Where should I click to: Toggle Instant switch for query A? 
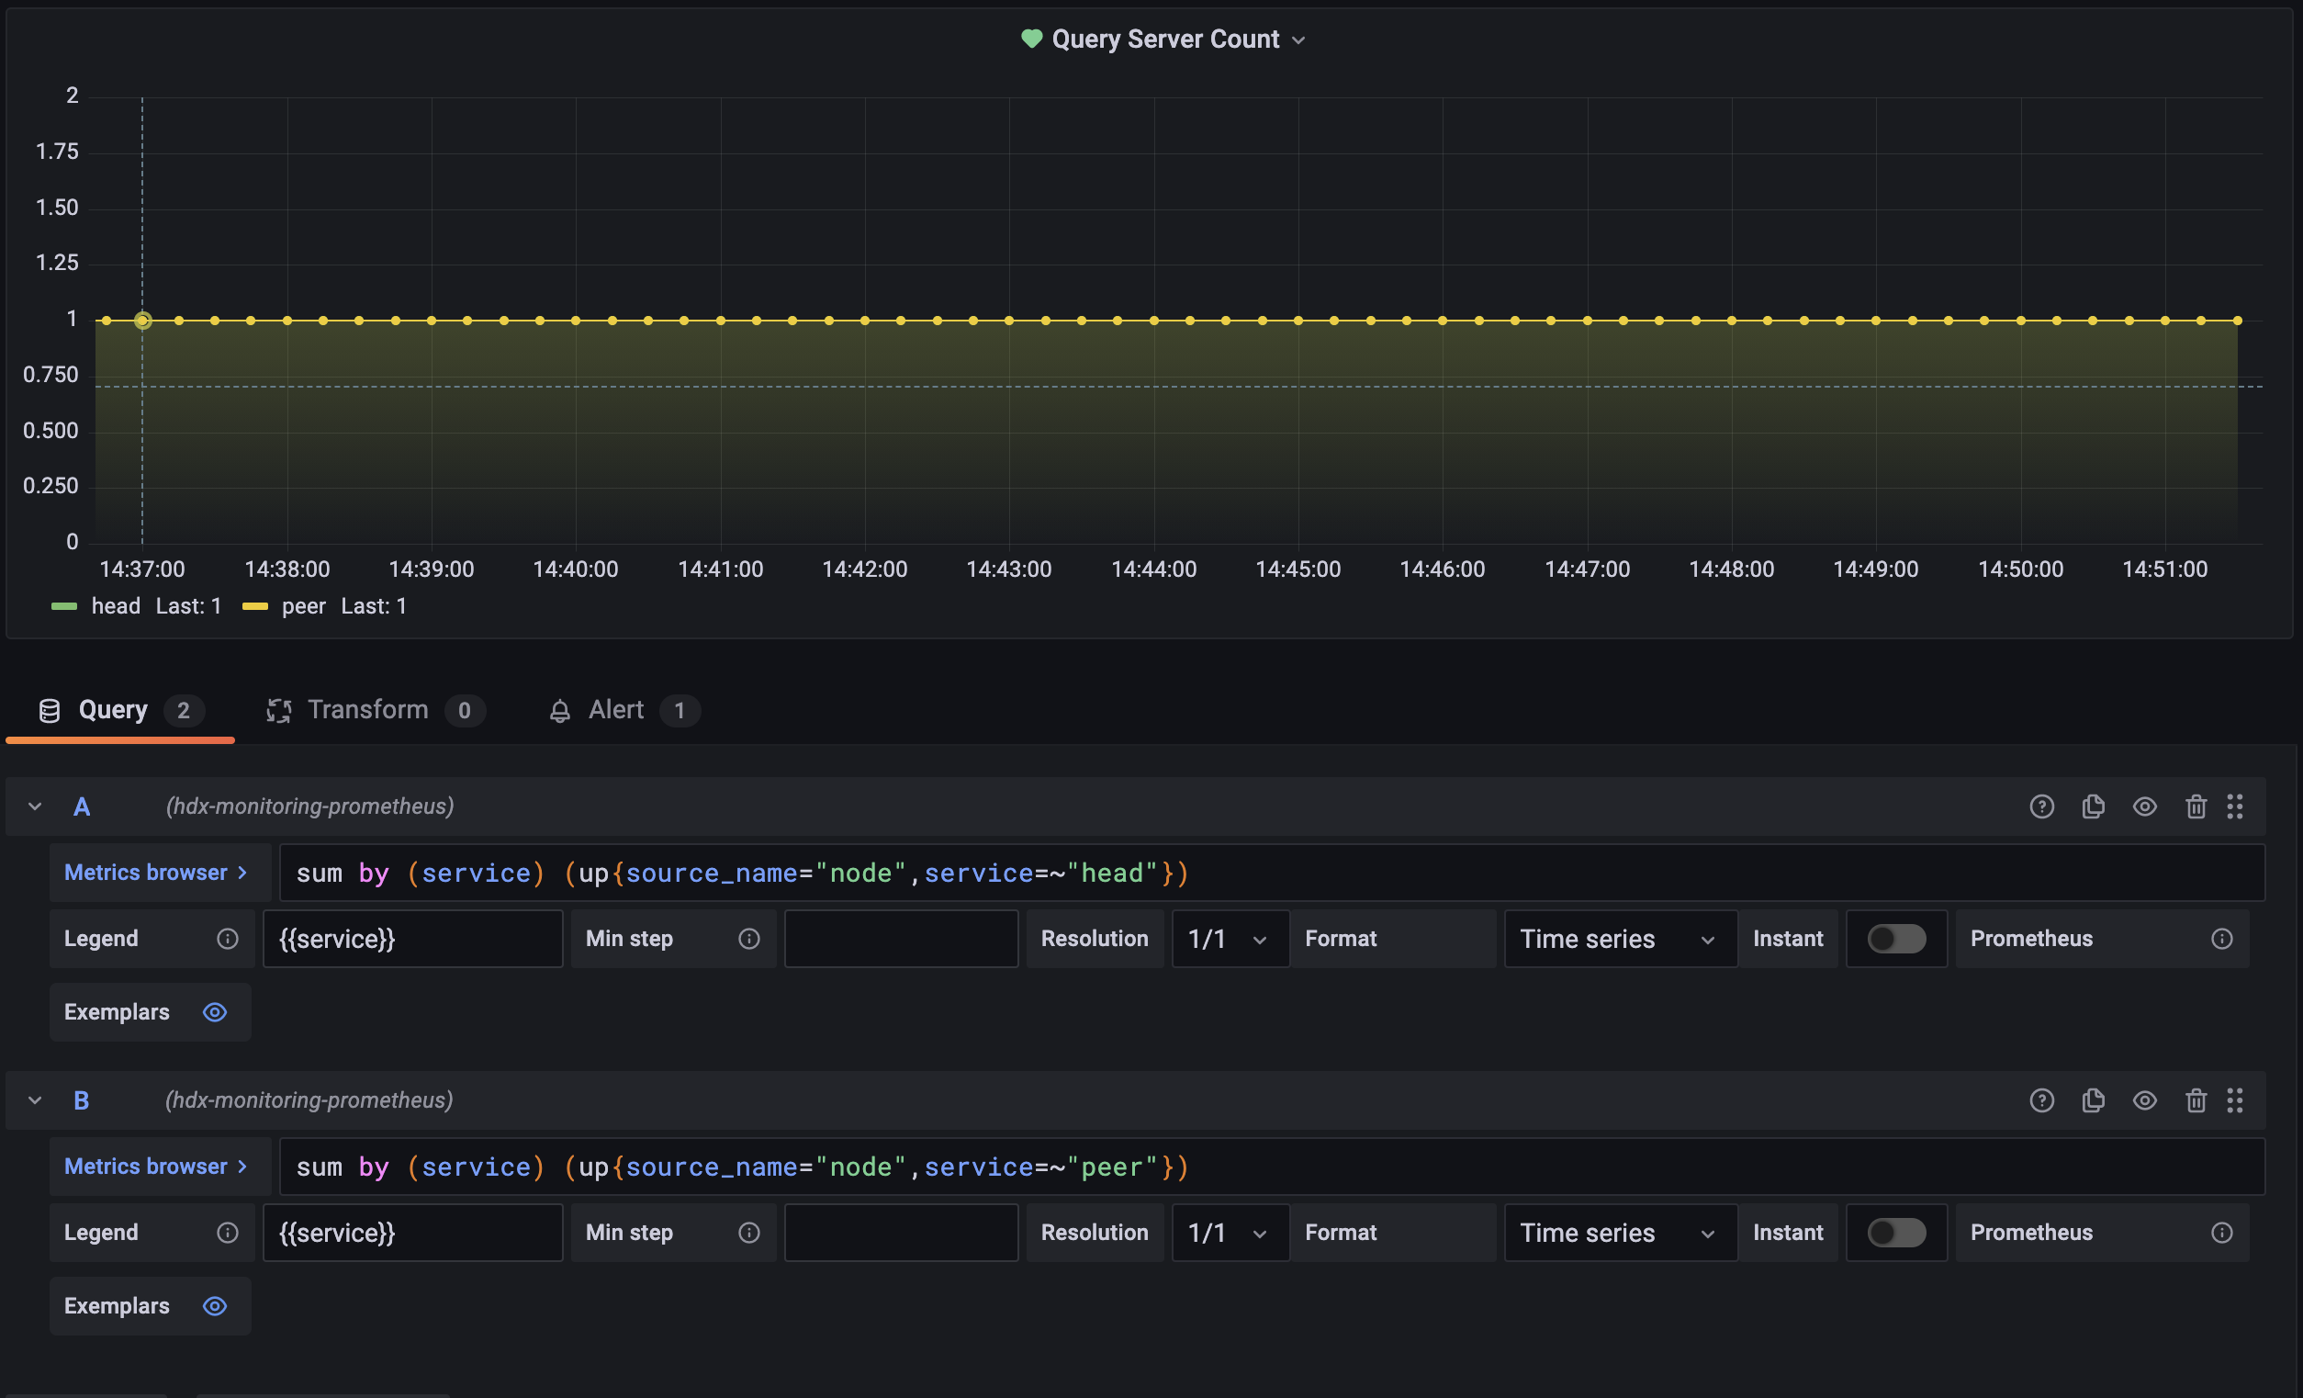pos(1895,938)
